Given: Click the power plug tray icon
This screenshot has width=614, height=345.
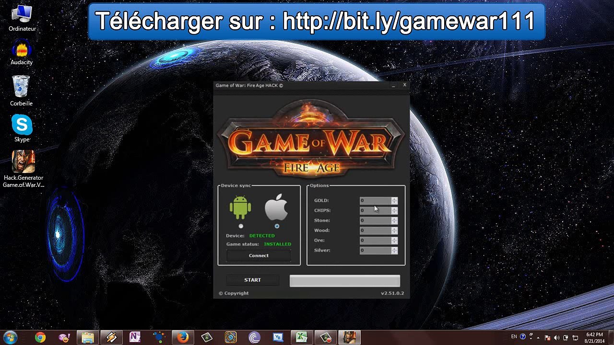Looking at the screenshot, I should (566, 337).
